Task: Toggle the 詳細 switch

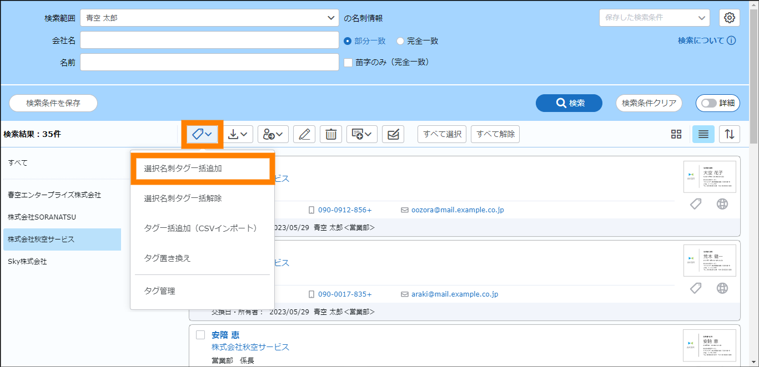Action: click(x=717, y=103)
